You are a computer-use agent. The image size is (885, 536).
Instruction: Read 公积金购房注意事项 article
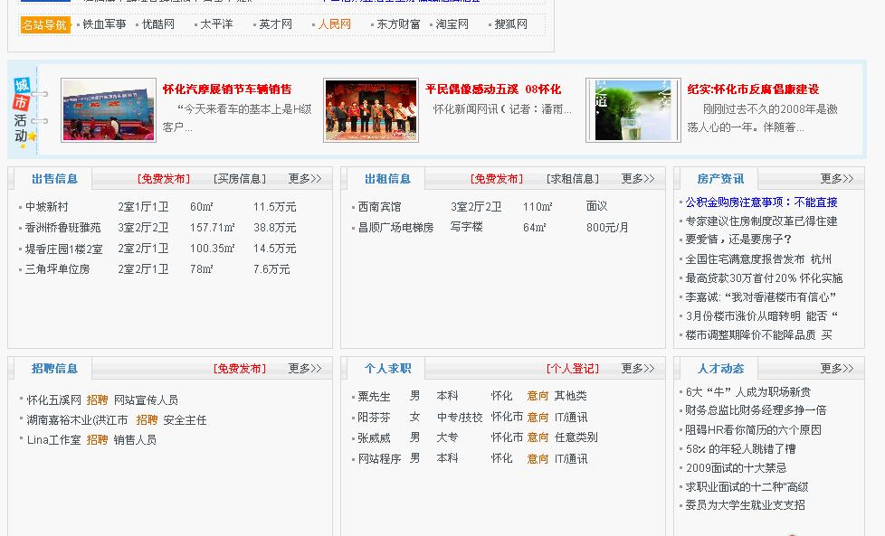tap(761, 202)
